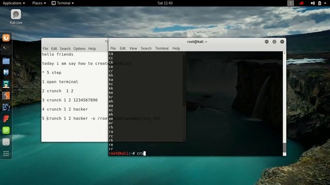
Task: Launch the Firefox dock icon
Action: pos(6,38)
